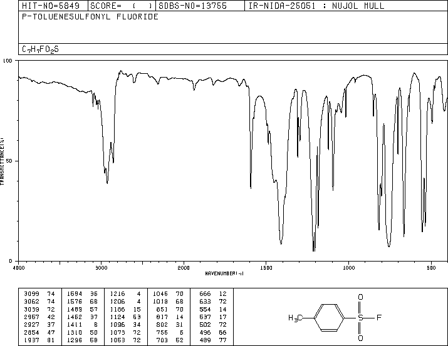This screenshot has width=448, height=346.
Task: Click peak table entry 3062
Action: 32,301
